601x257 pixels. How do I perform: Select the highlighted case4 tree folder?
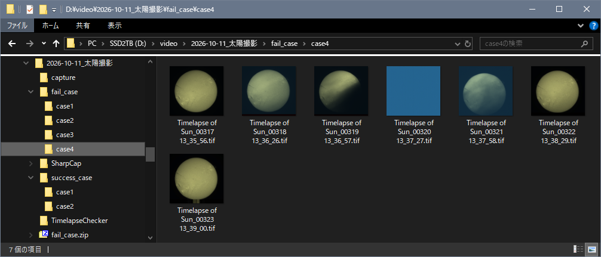(73, 149)
